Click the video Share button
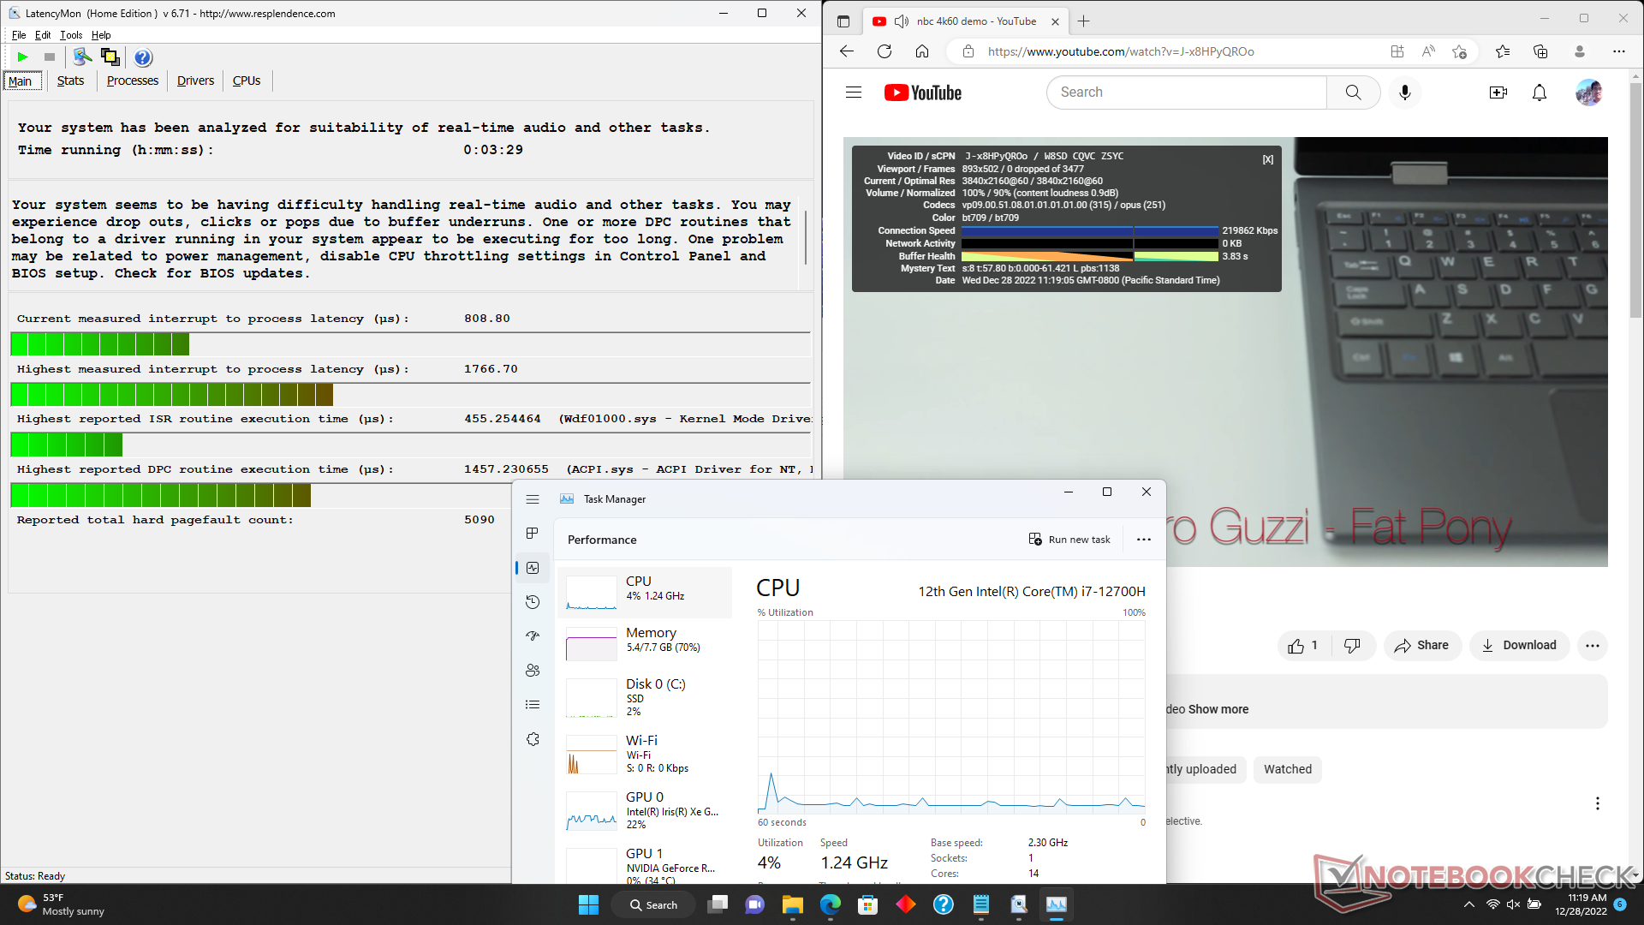The image size is (1644, 925). (1421, 646)
